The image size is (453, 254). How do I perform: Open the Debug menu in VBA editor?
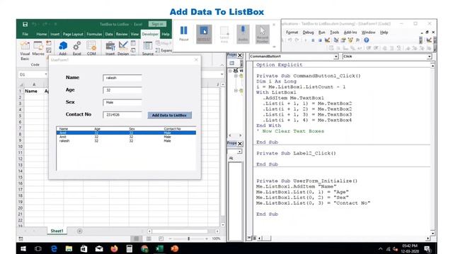[308, 32]
